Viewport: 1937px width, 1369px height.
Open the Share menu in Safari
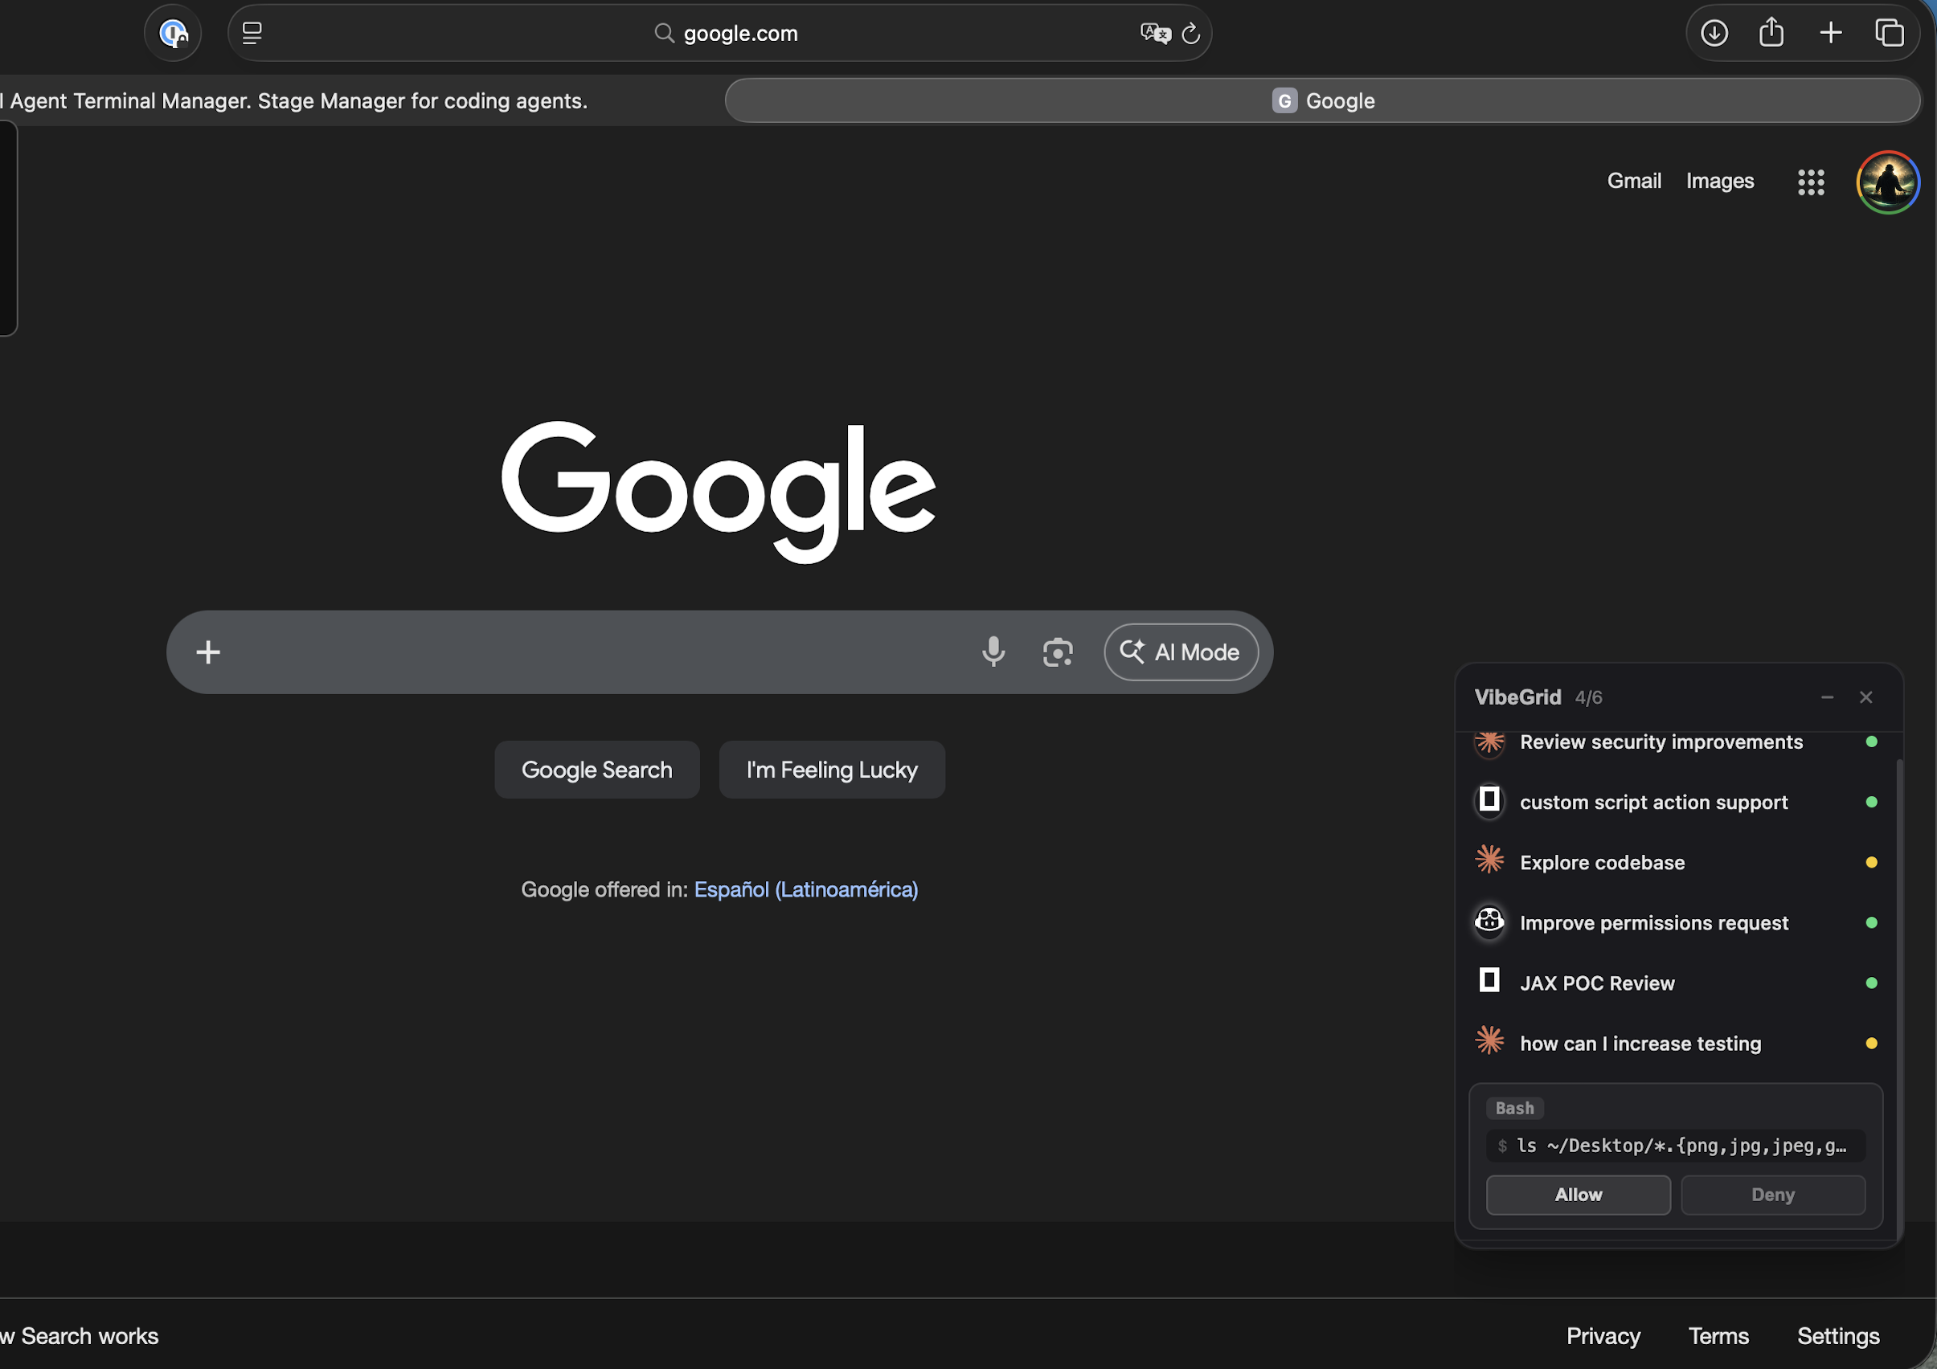click(1771, 32)
